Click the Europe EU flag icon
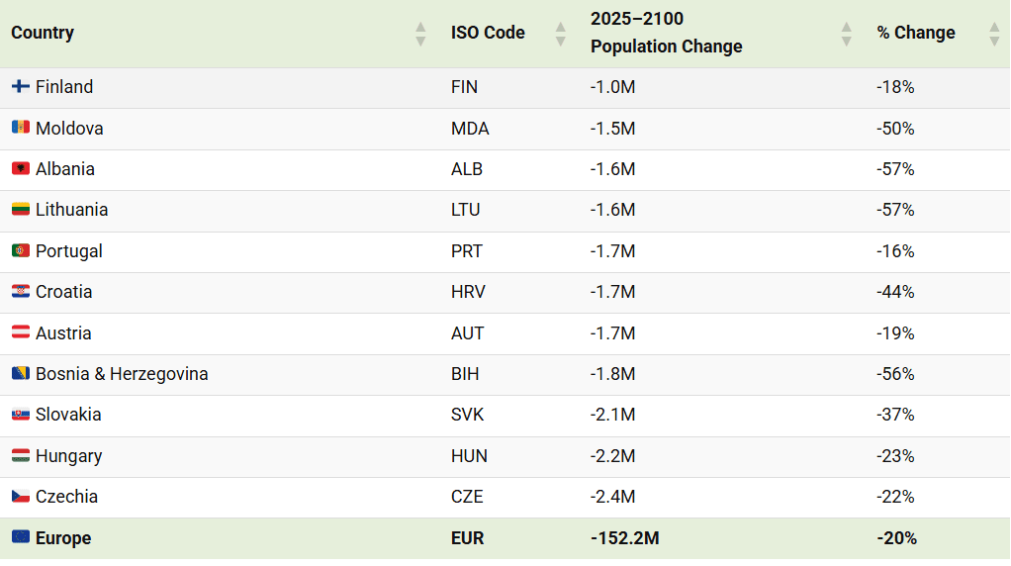This screenshot has width=1011, height=566. (20, 538)
